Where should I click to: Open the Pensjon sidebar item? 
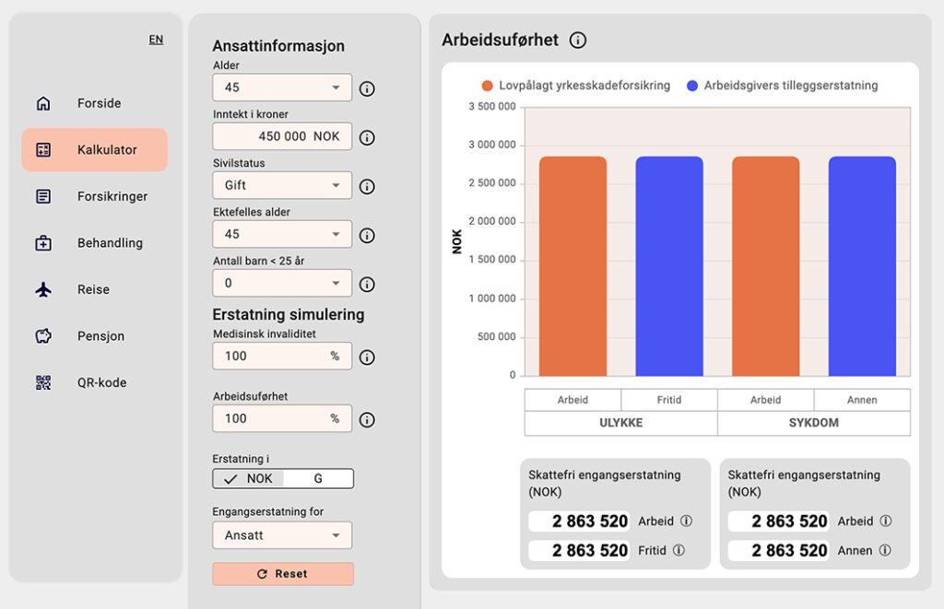point(100,336)
